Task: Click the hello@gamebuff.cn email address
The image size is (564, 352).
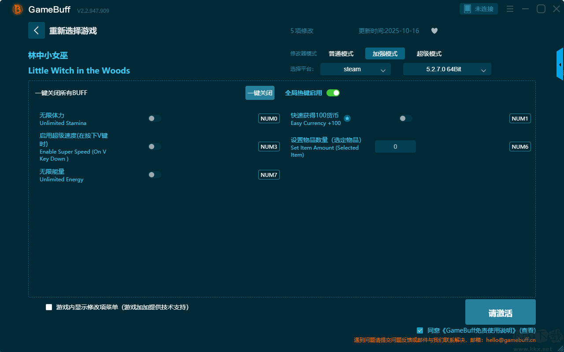Action: tap(511, 340)
